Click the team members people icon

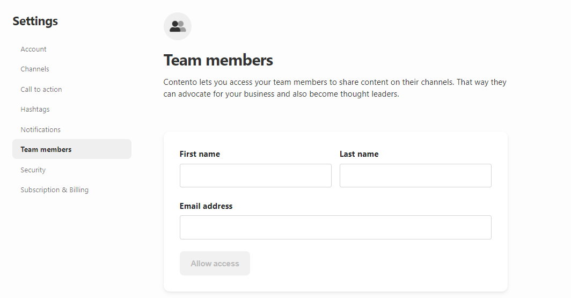(177, 26)
